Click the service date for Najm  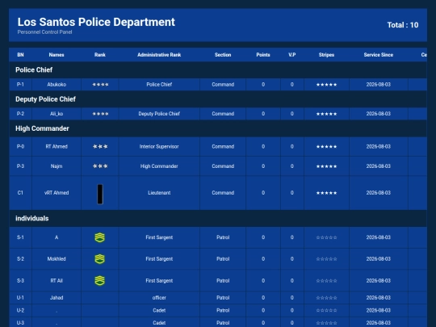coord(379,166)
